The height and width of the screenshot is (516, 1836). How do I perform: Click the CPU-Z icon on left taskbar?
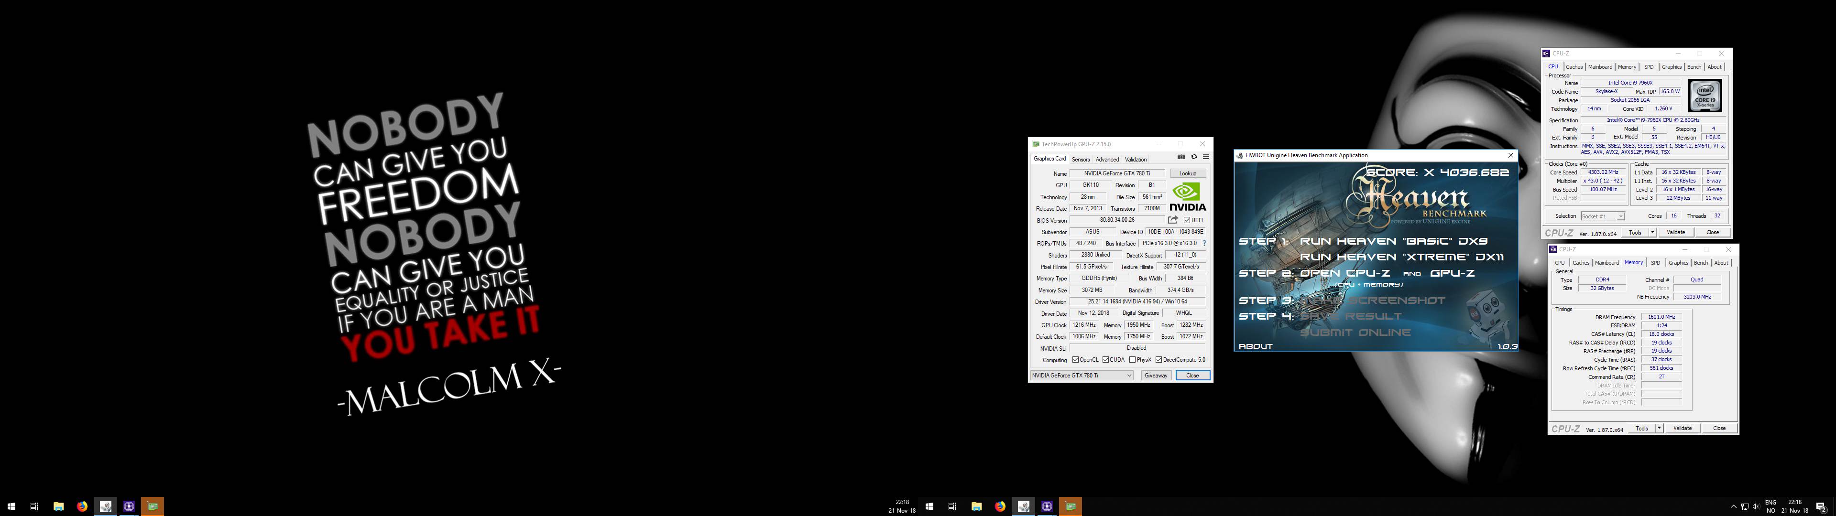[x=129, y=507]
